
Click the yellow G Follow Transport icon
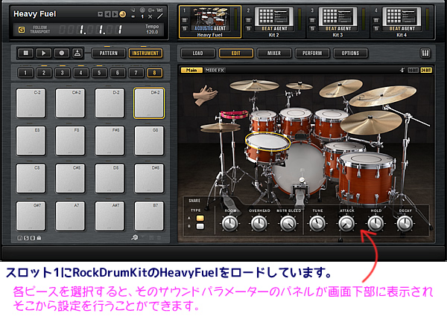pos(22,30)
